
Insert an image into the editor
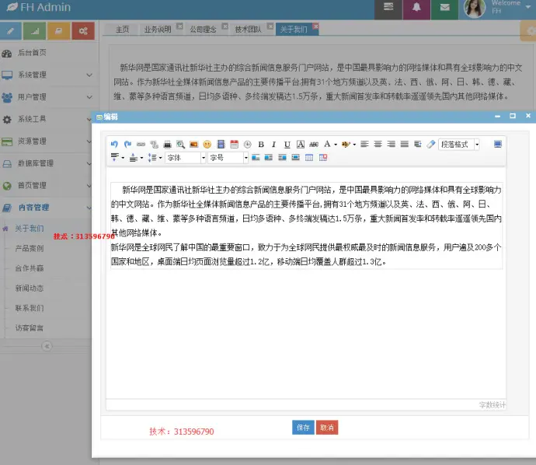coord(194,145)
